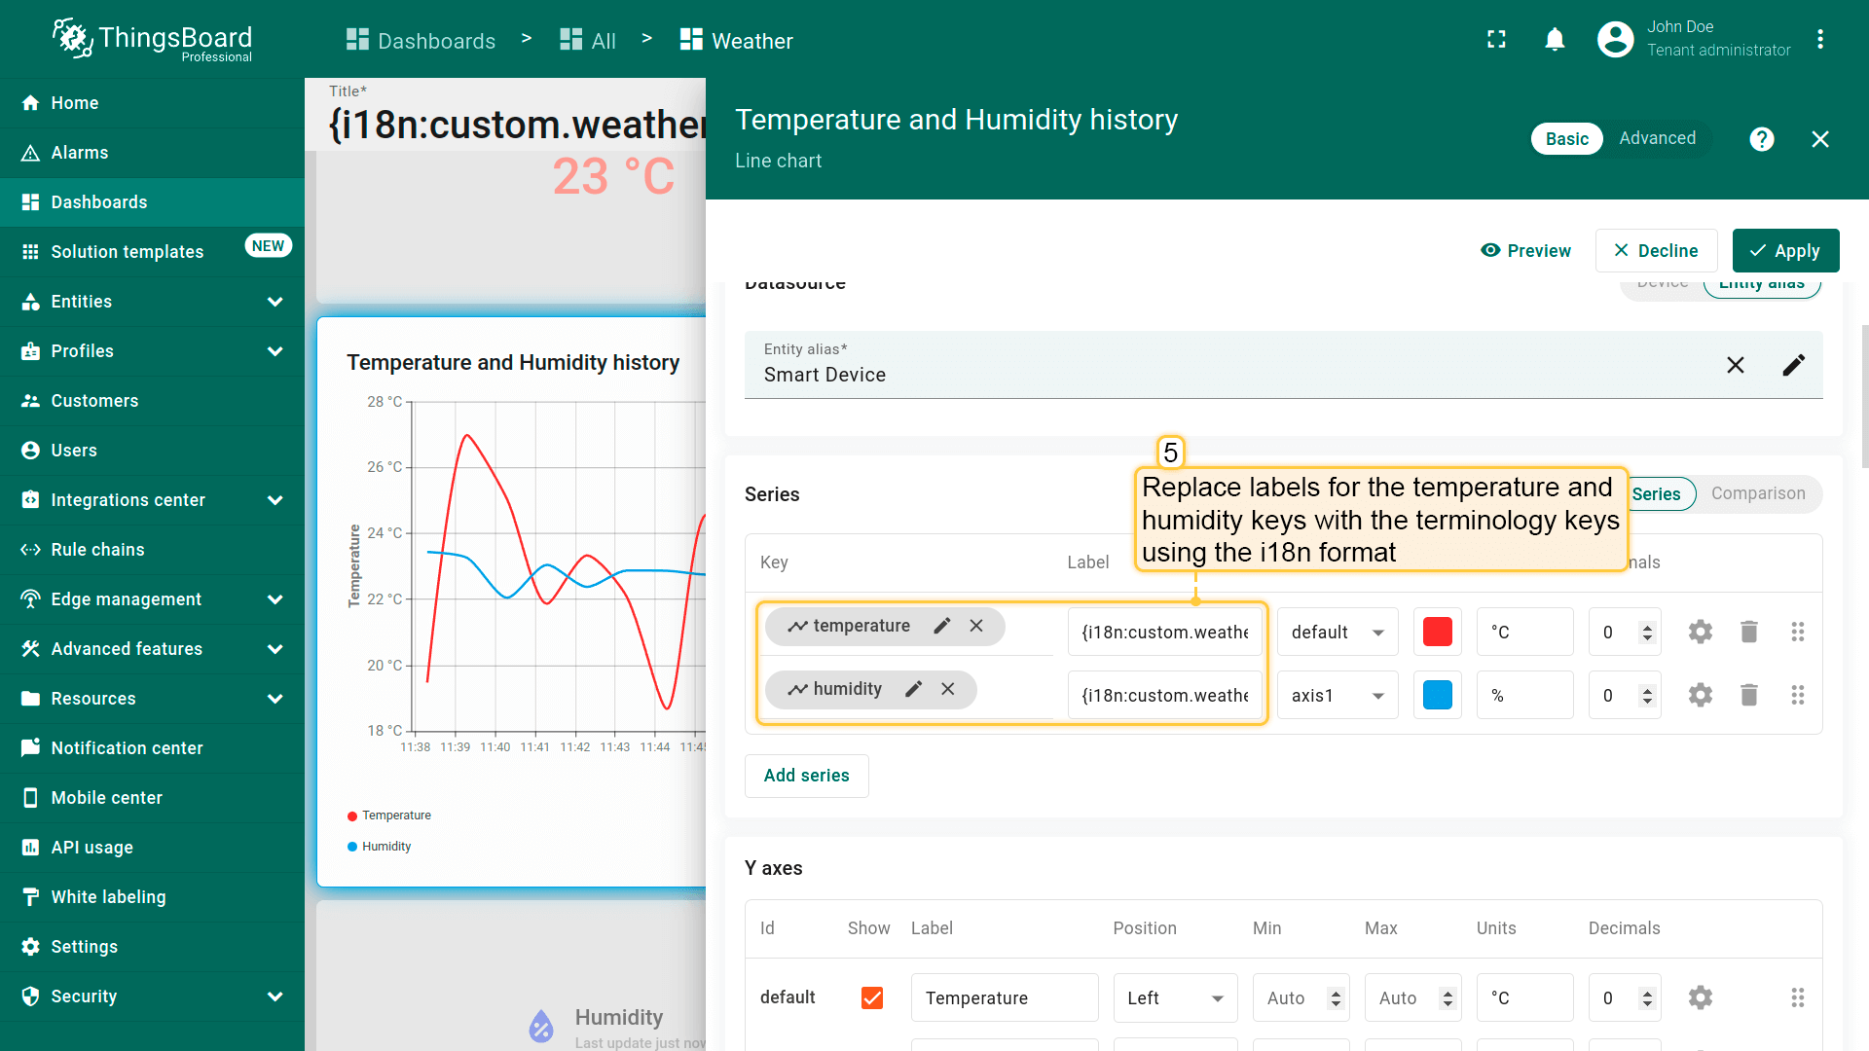Click the notifications bell icon
Image resolution: width=1869 pixels, height=1051 pixels.
(1555, 40)
